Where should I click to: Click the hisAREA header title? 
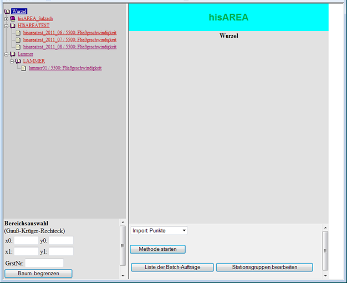[228, 17]
